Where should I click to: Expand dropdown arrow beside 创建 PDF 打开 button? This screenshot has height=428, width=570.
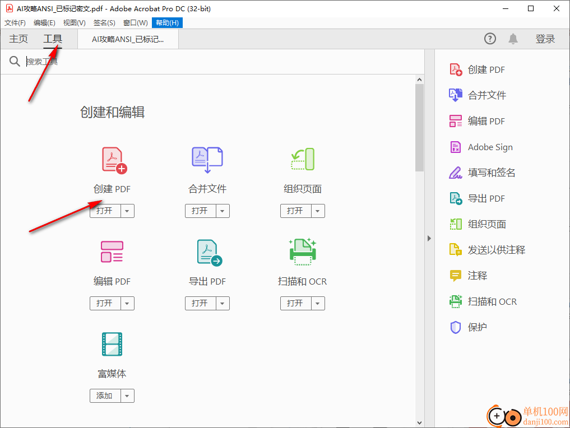(127, 211)
